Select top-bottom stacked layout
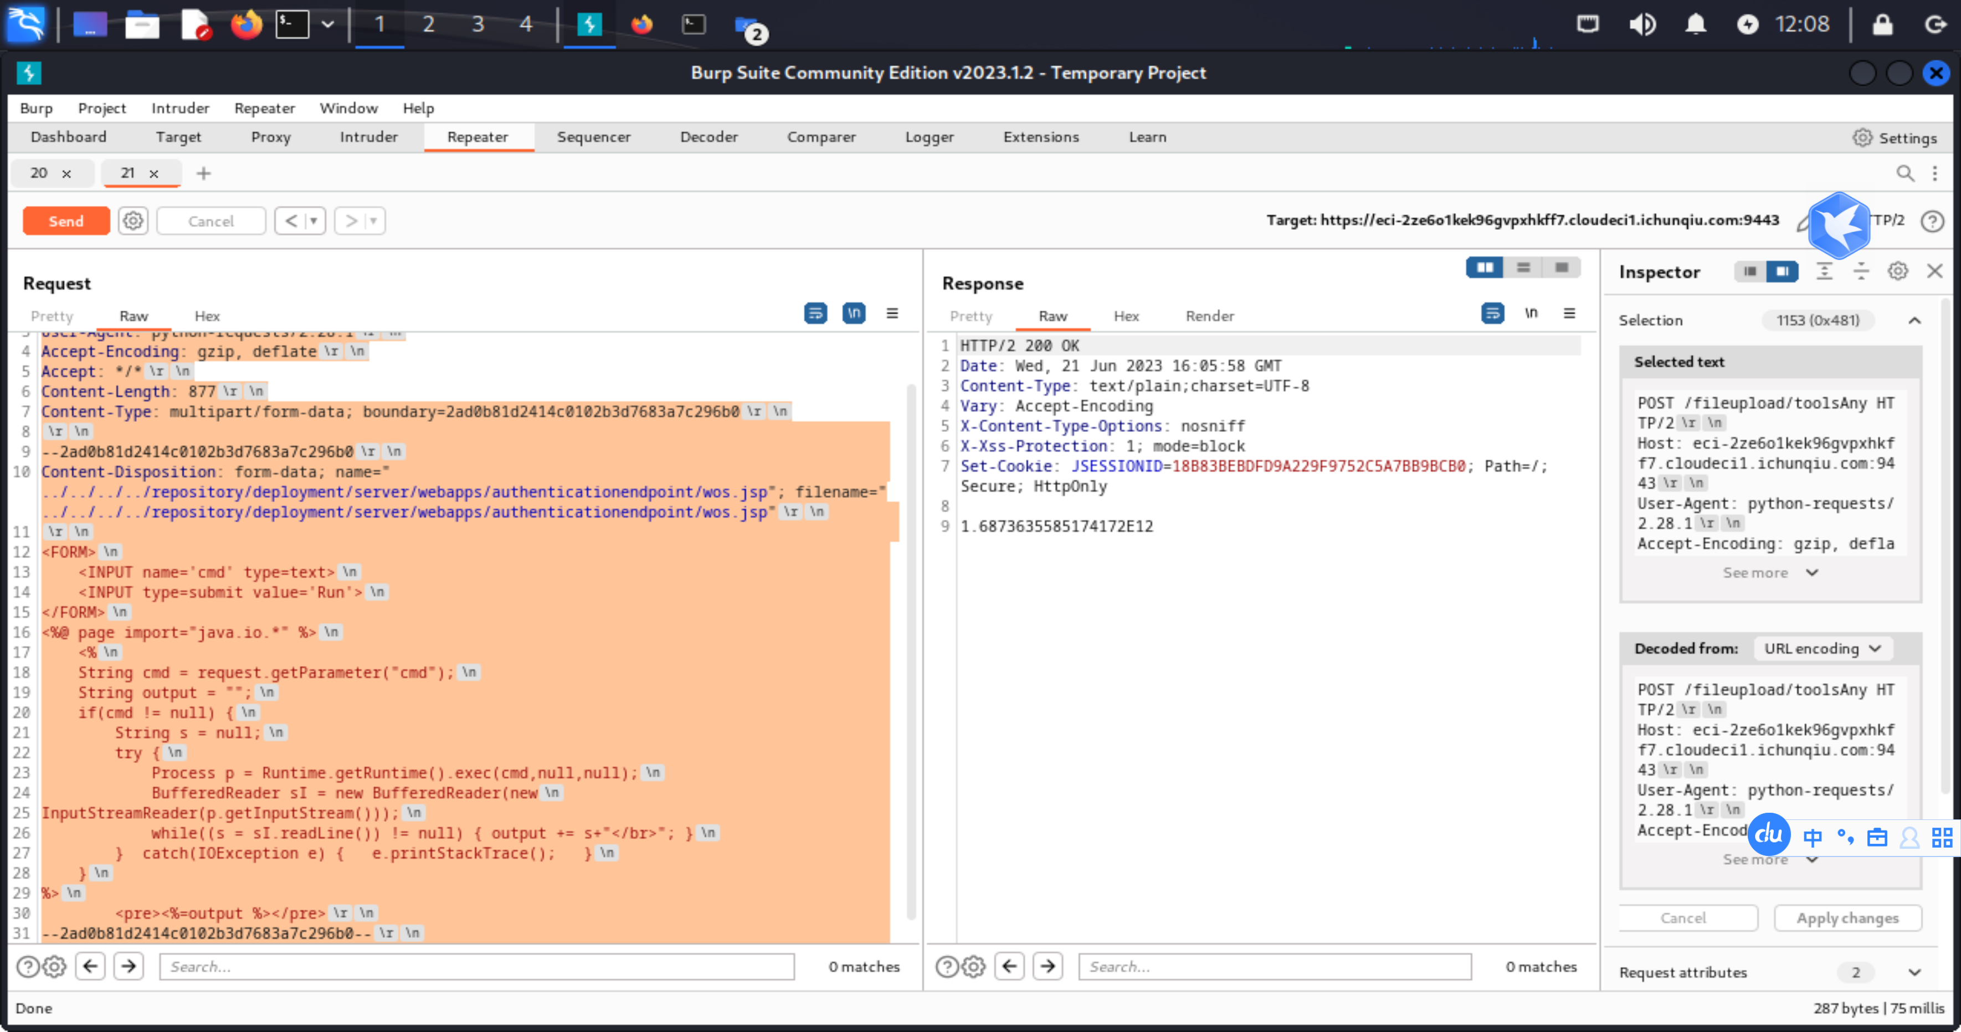The image size is (1961, 1032). tap(1522, 267)
